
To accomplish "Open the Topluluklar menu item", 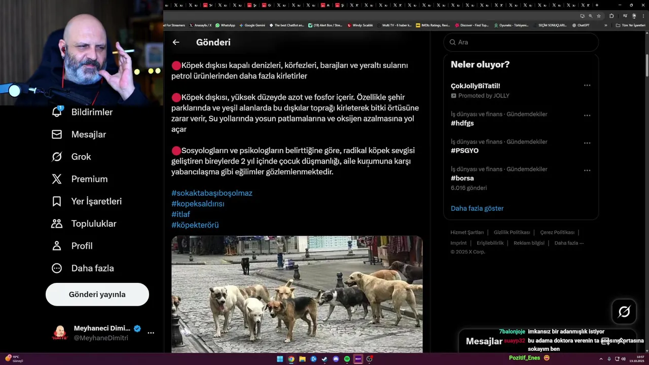I will click(84, 224).
